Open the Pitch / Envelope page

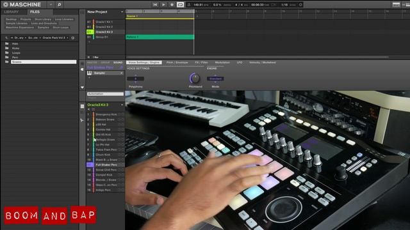[x=177, y=63]
